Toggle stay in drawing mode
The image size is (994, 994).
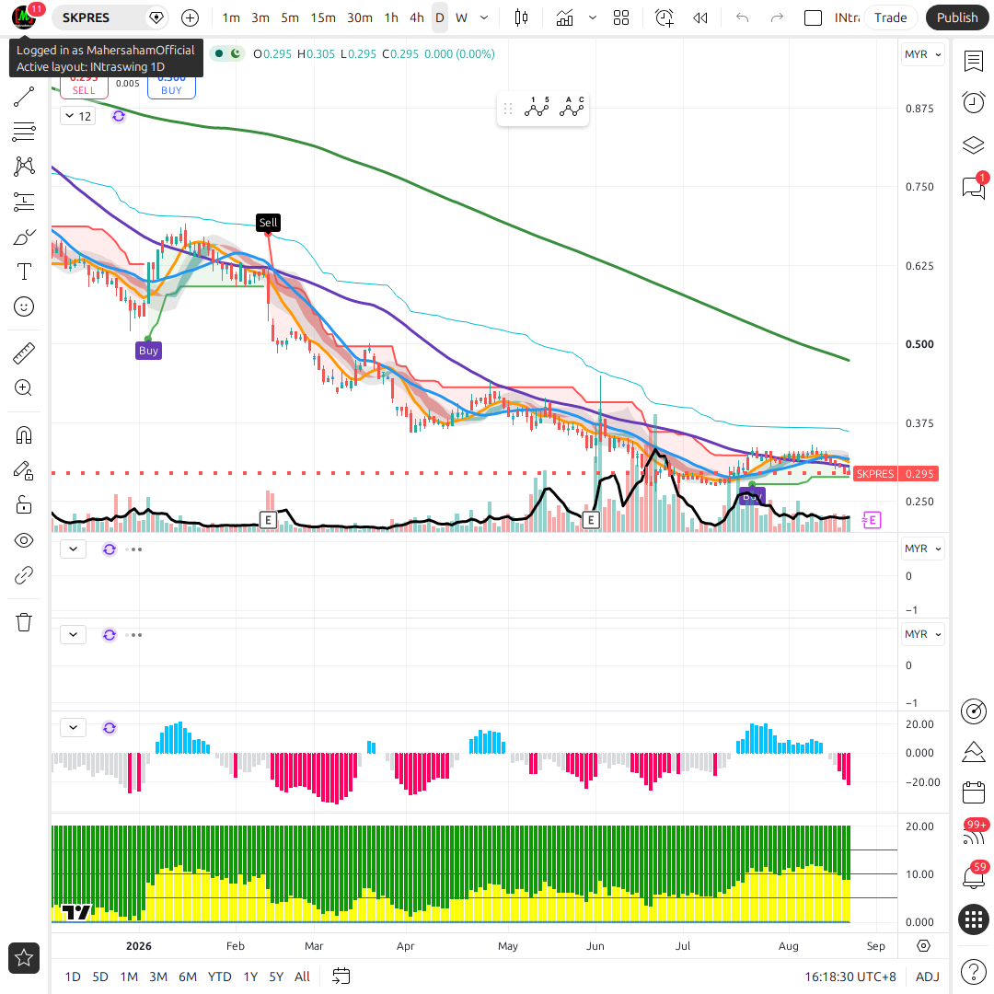pyautogui.click(x=24, y=470)
